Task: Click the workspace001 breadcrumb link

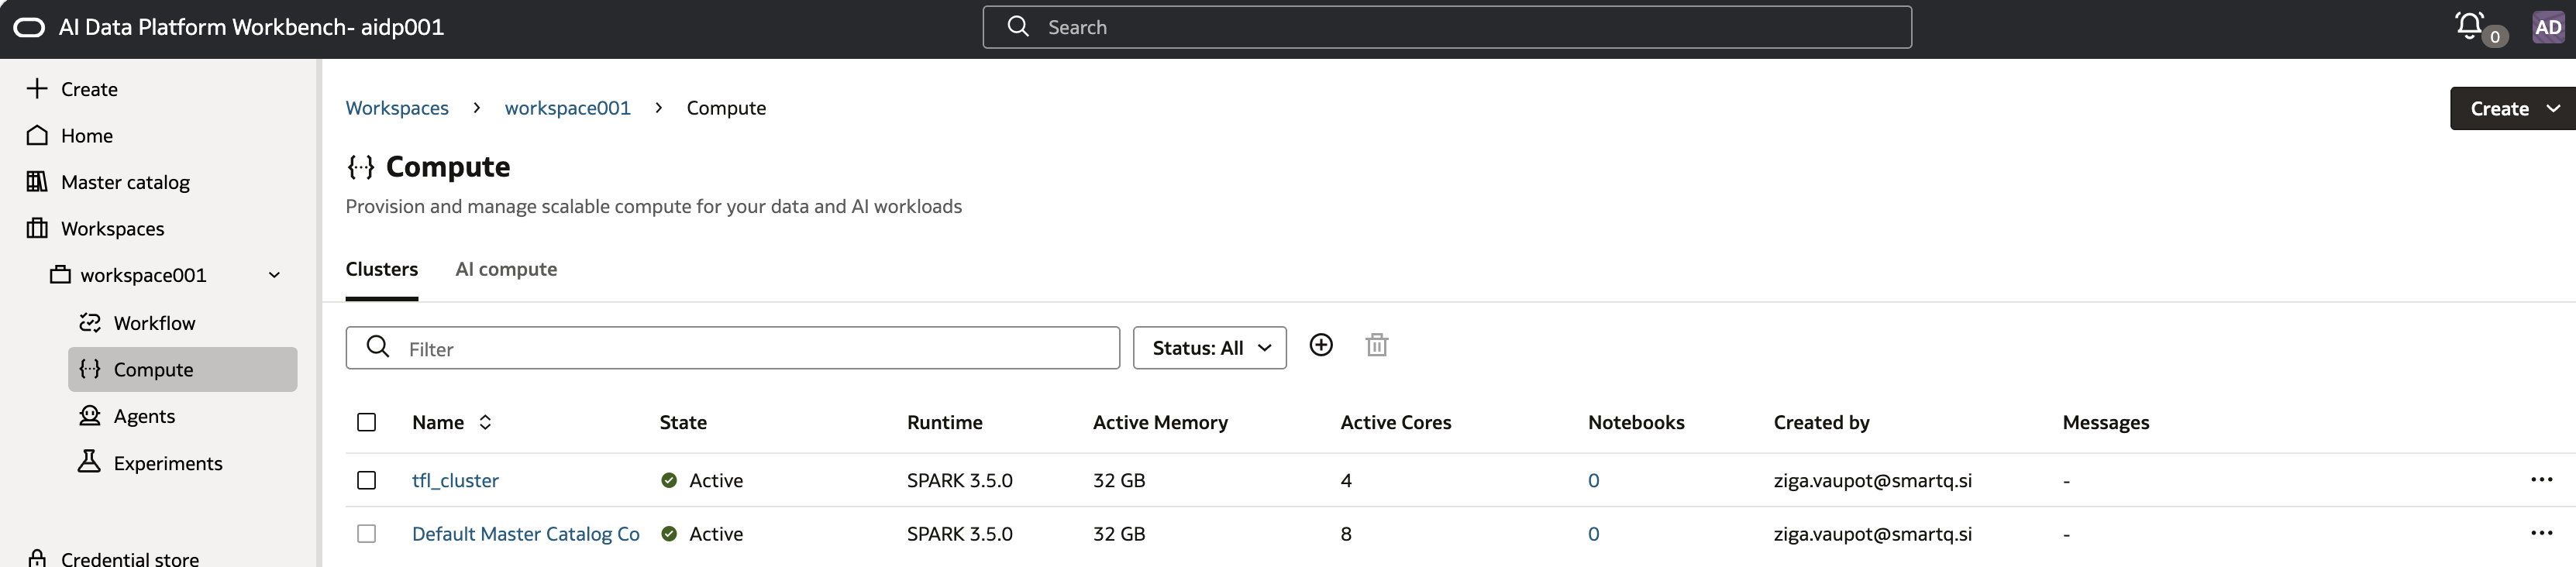Action: point(568,108)
